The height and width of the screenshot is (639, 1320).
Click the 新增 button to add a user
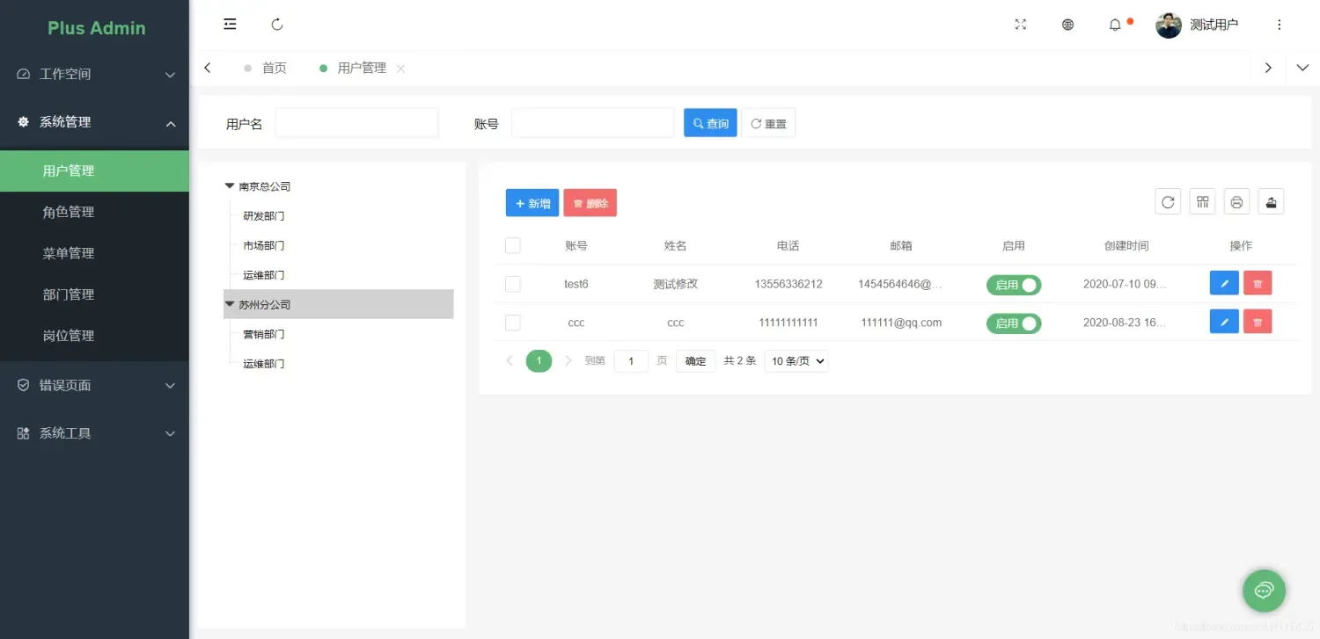(532, 202)
